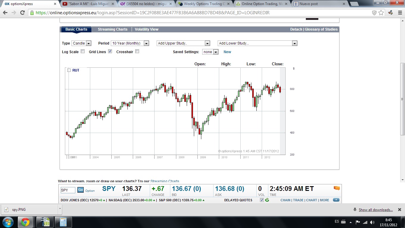Switch to Online Option Trading tab
This screenshot has width=405, height=228.
pyautogui.click(x=262, y=4)
